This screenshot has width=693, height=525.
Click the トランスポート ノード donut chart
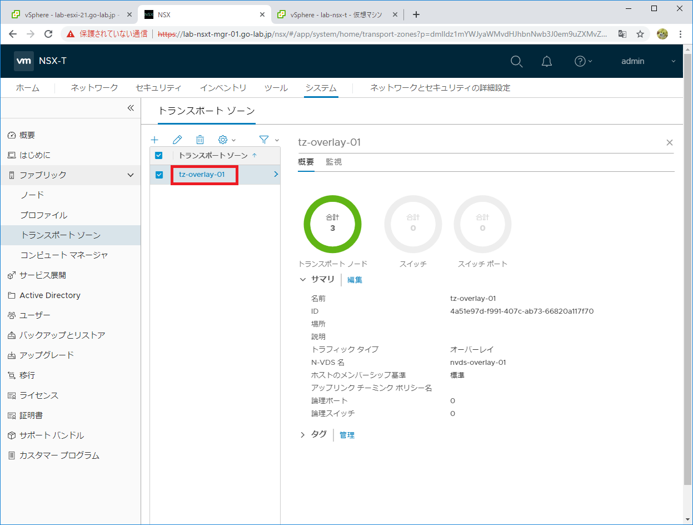click(332, 224)
